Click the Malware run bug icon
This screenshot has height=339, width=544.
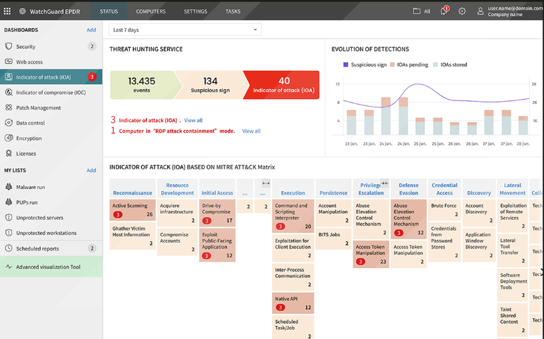[x=9, y=187]
